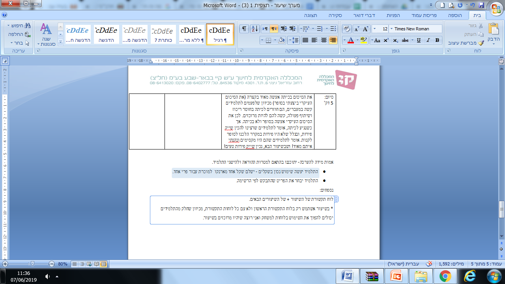Image resolution: width=505 pixels, height=284 pixels.
Task: Click the zoom slider handle
Action: pyautogui.click(x=32, y=263)
